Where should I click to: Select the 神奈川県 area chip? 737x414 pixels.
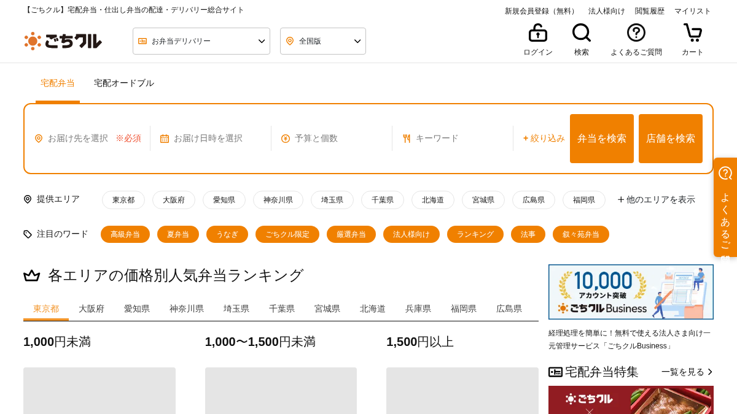[278, 200]
